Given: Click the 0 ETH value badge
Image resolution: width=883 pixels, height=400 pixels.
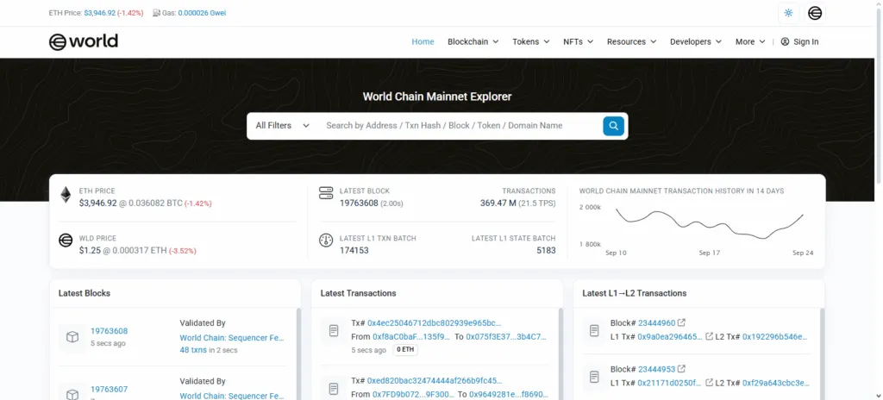Looking at the screenshot, I should (405, 350).
